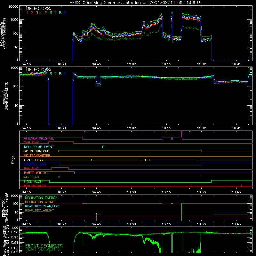Click the SC_TRANSMITTER flag label
Image resolution: width=256 pixels, height=256 pixels.
(37, 156)
